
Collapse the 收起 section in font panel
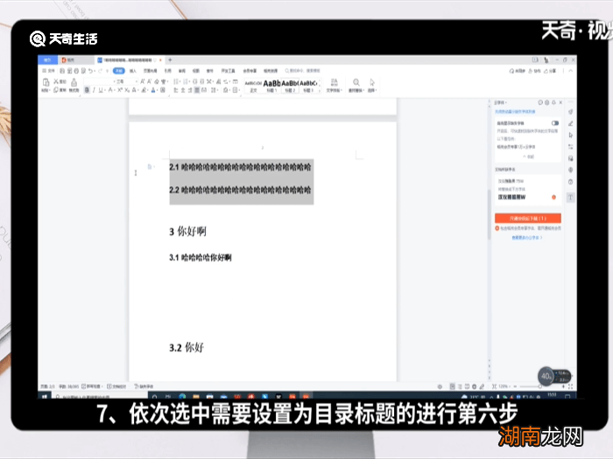(x=529, y=156)
